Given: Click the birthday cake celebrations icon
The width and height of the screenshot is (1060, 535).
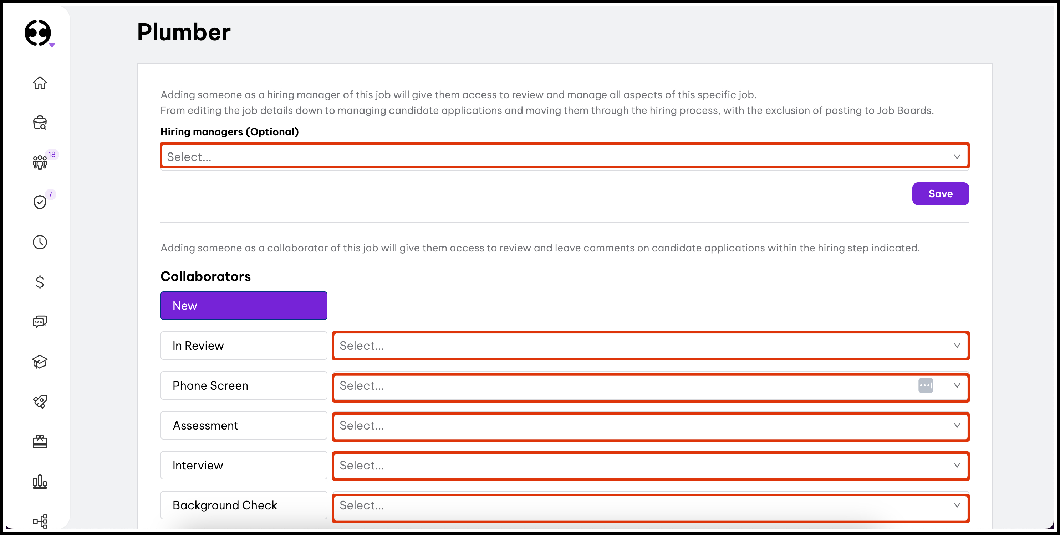Looking at the screenshot, I should 40,442.
